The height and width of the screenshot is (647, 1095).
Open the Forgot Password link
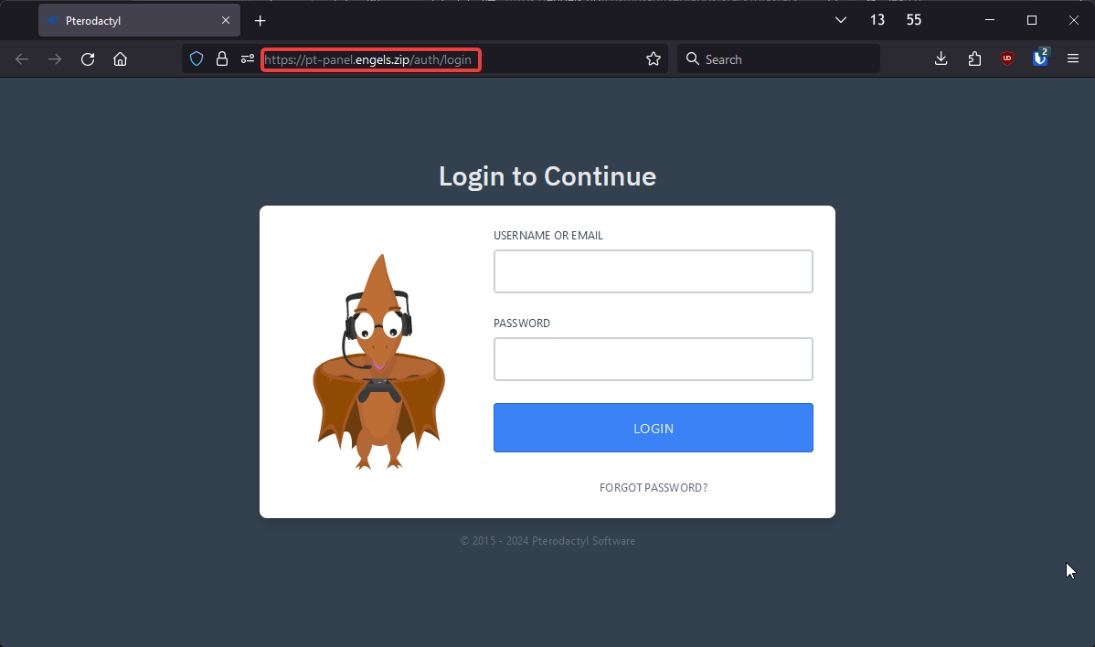(653, 488)
